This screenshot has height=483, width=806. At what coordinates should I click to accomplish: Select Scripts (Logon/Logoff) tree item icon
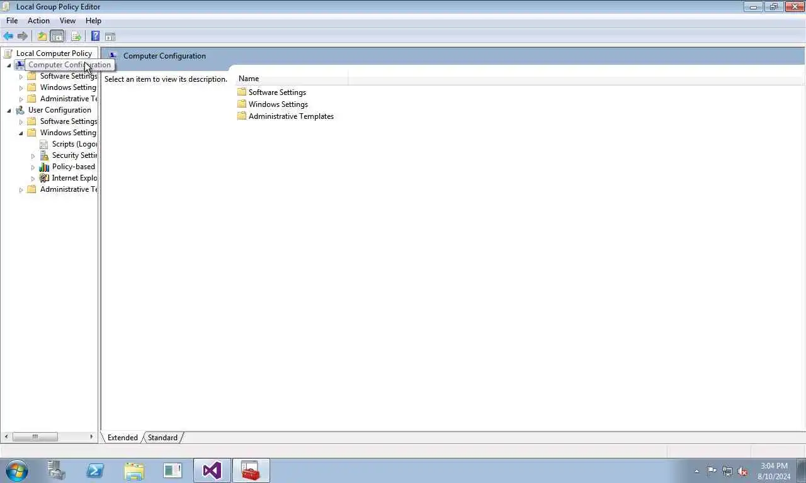[43, 144]
